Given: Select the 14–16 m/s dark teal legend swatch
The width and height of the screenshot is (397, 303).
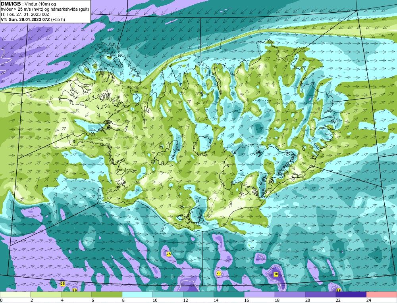Looking at the screenshot, I should point(229,295).
